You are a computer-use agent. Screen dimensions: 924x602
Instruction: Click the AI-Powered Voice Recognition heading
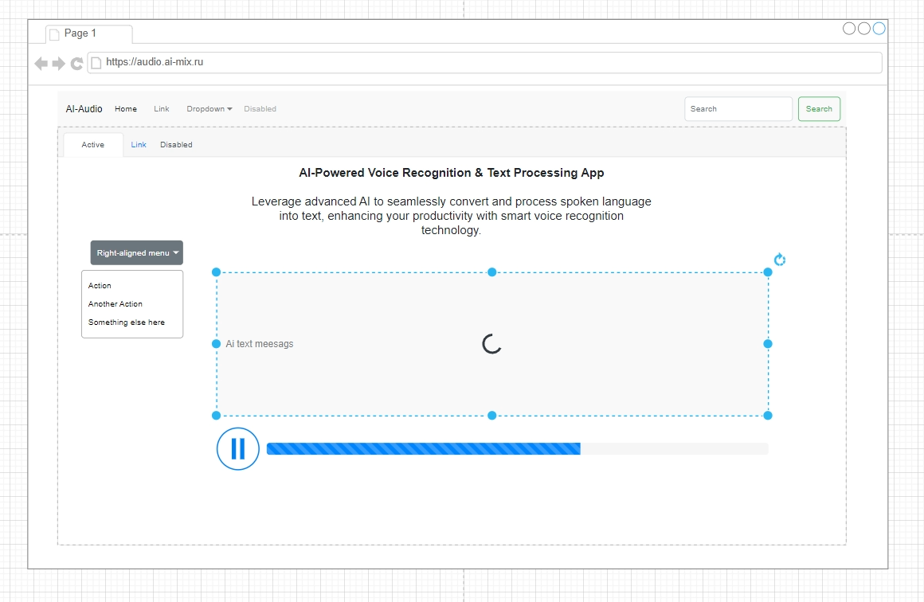pos(452,173)
